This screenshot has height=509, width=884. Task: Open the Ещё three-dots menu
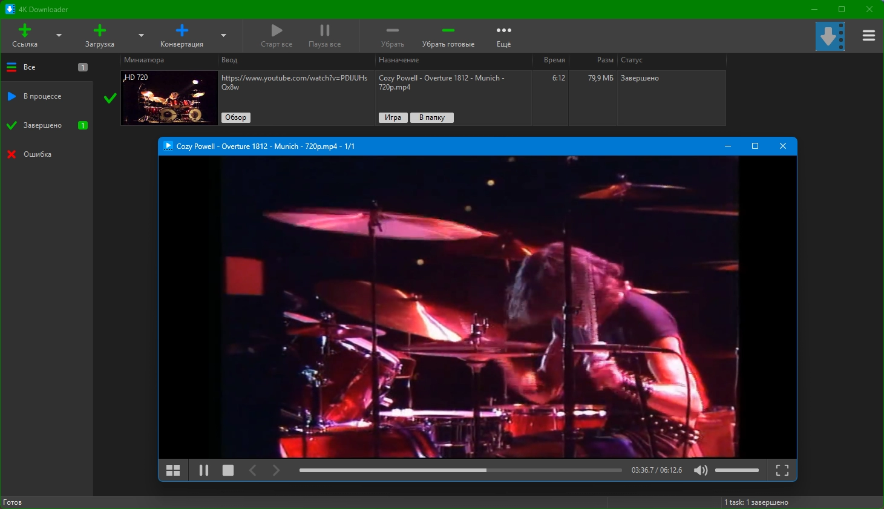503,31
